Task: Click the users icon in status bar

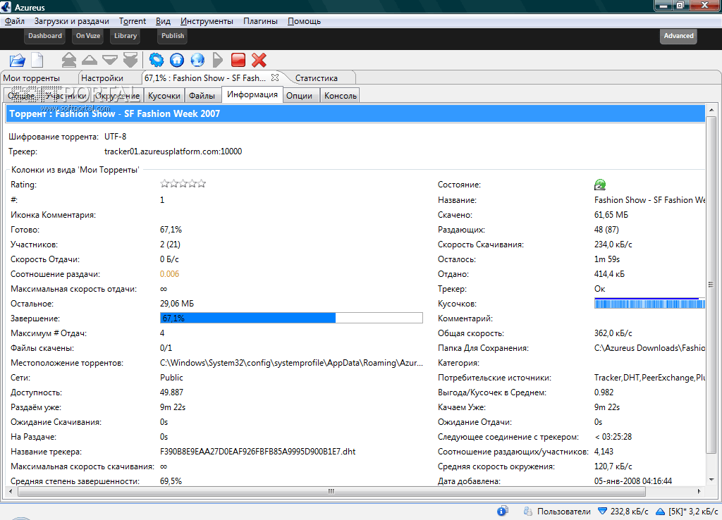Action: (527, 512)
